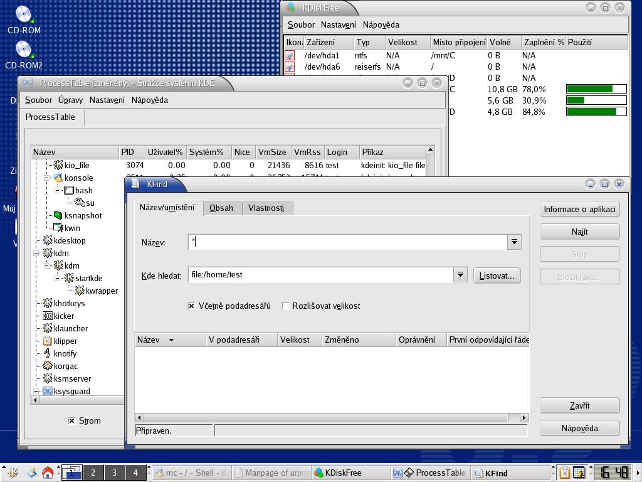Click the kdesktop process icon
The width and height of the screenshot is (642, 482).
[x=48, y=240]
